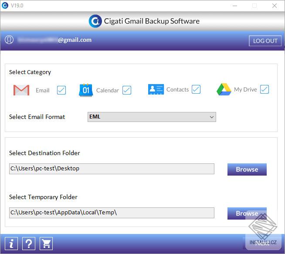Click the Select Email Format label
285x254 pixels.
37,117
